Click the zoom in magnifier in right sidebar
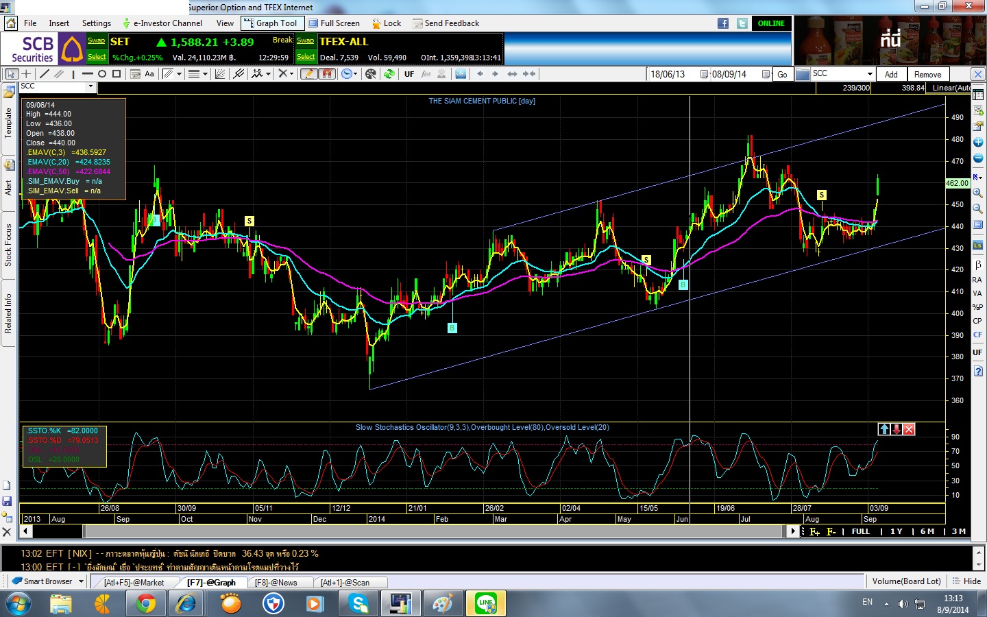This screenshot has height=617, width=987. coord(978,193)
